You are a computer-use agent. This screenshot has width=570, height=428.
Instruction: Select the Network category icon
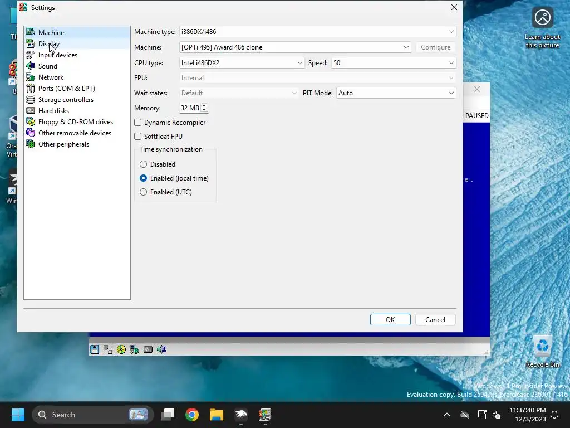tap(31, 77)
